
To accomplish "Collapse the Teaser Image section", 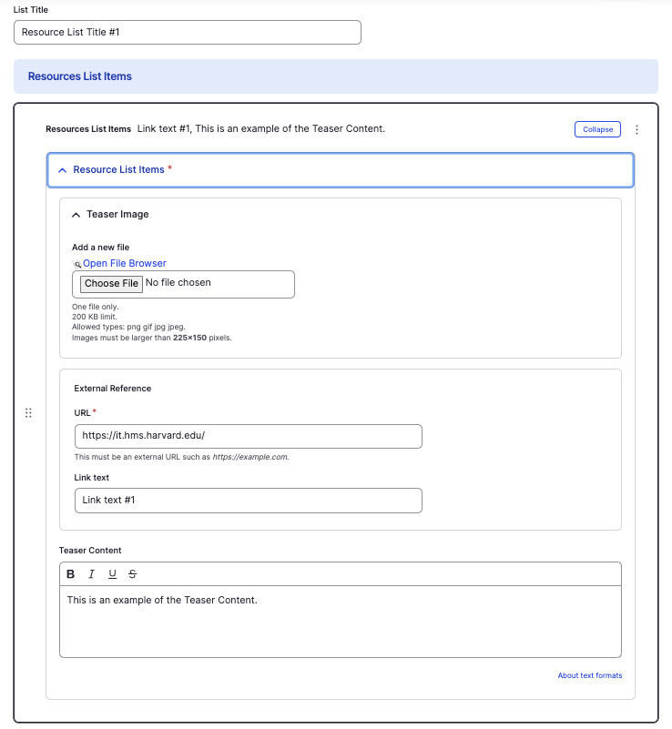I will click(x=76, y=215).
